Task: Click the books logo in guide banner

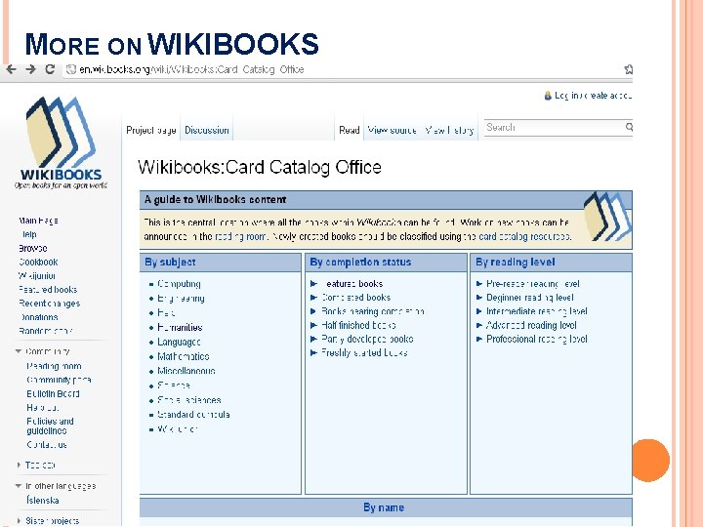Action: click(607, 216)
